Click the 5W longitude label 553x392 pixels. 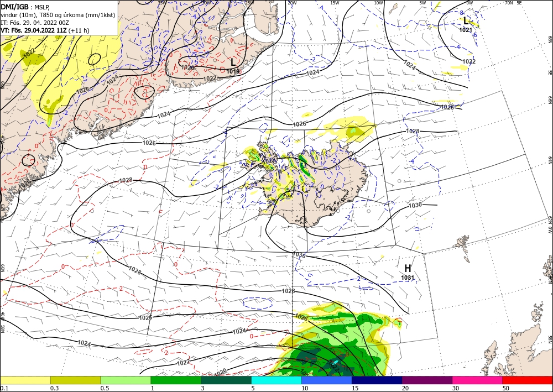[x=422, y=3]
